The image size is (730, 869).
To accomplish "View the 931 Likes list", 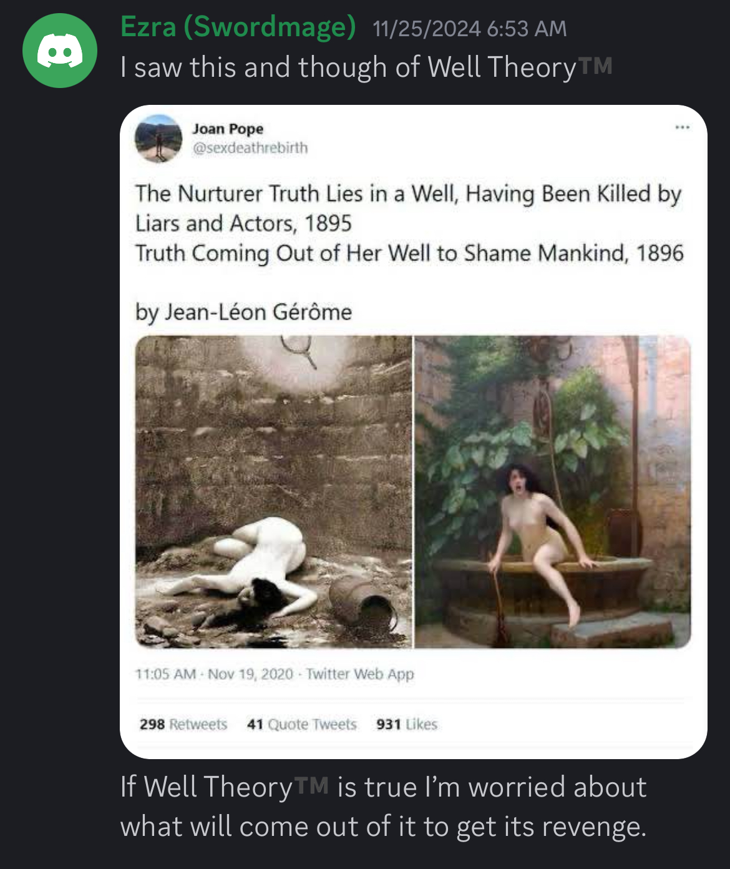I will click(406, 724).
